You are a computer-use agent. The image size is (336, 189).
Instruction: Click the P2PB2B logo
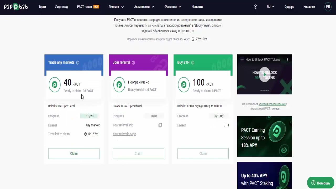click(x=16, y=7)
